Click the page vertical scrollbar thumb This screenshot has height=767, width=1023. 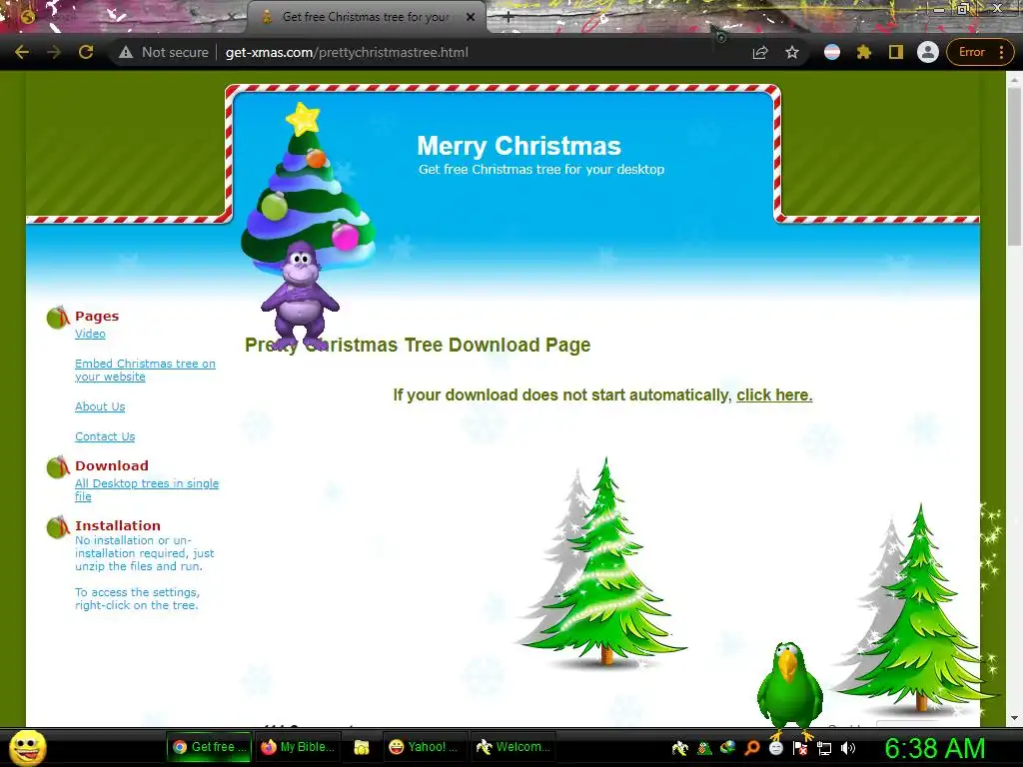(1013, 167)
